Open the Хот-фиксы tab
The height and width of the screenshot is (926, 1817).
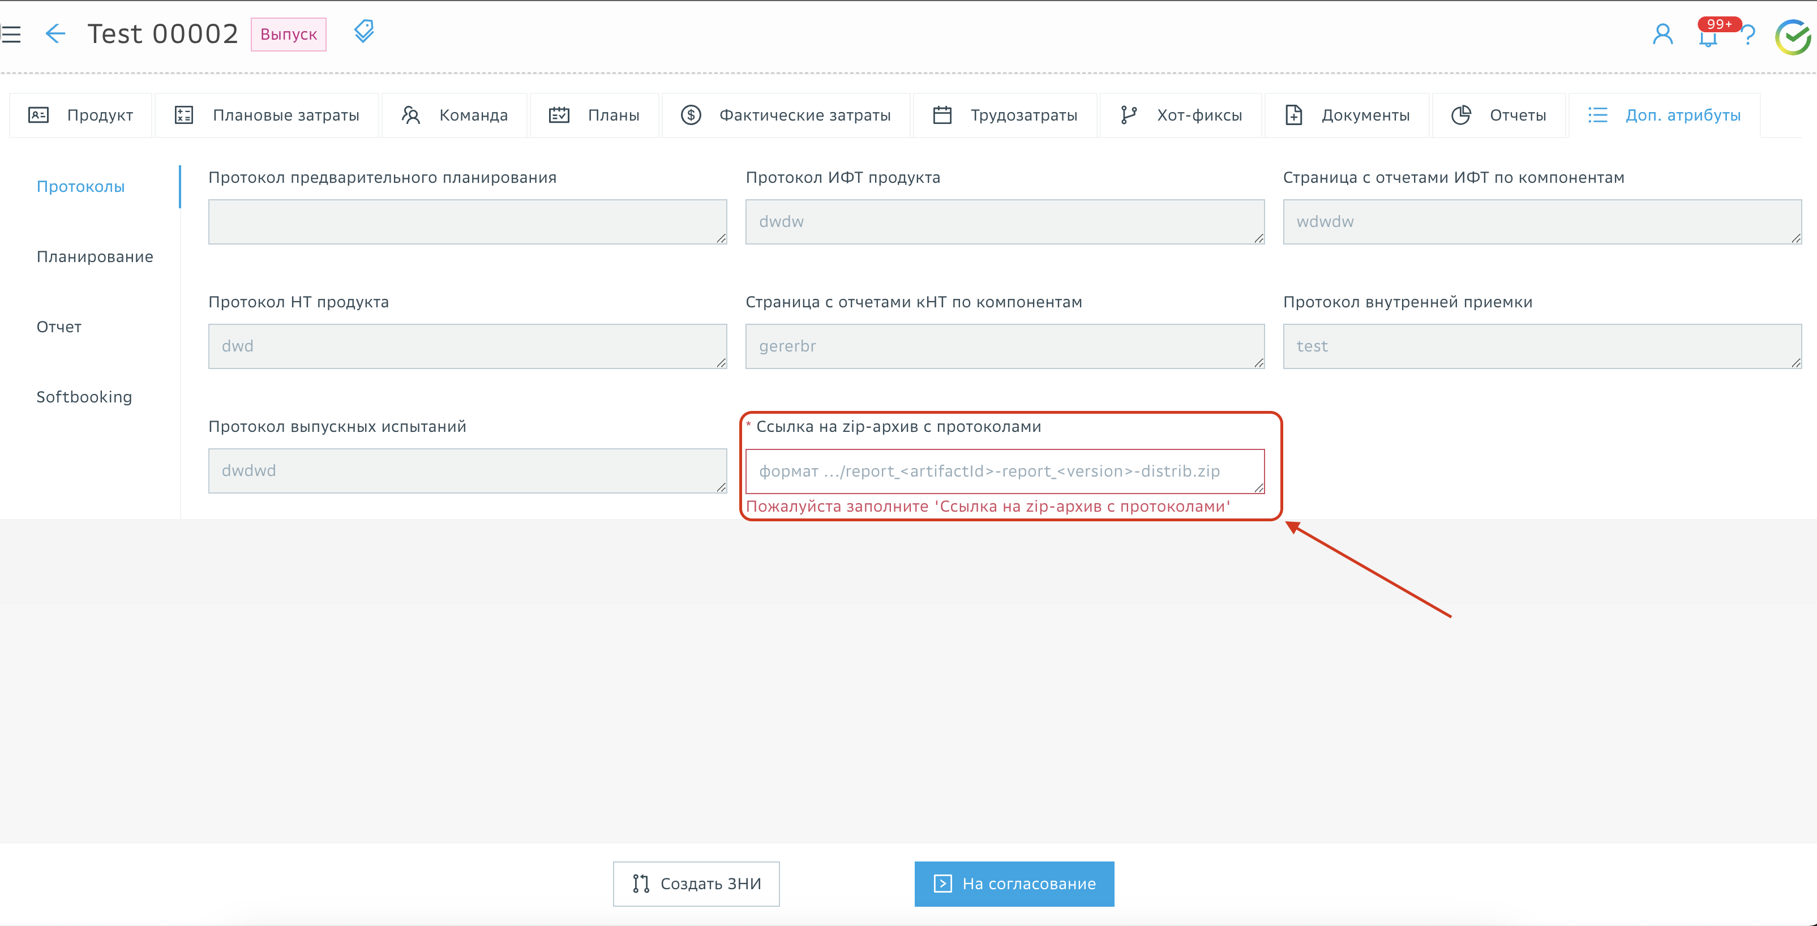coord(1181,115)
